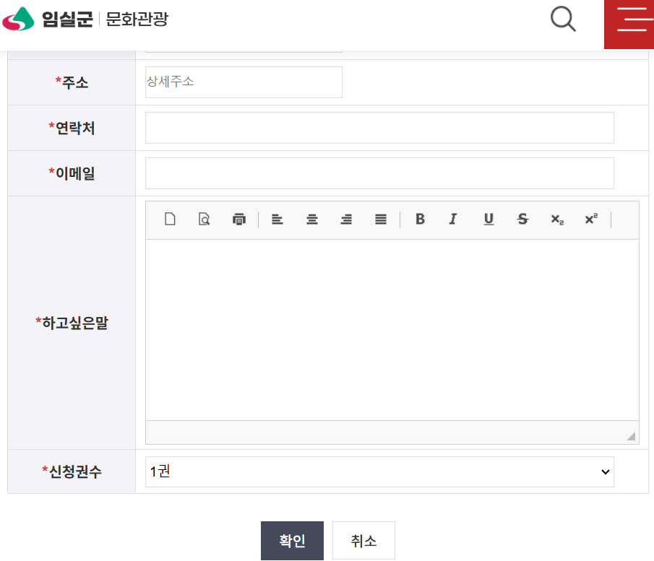
Task: Click the Print icon in the text editor
Action: [238, 219]
